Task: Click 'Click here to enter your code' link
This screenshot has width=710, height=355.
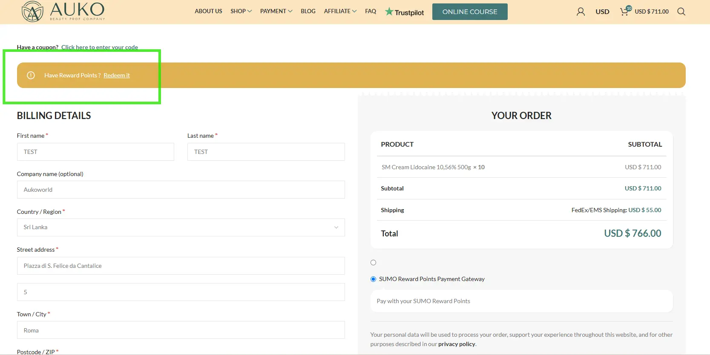Action: [100, 47]
